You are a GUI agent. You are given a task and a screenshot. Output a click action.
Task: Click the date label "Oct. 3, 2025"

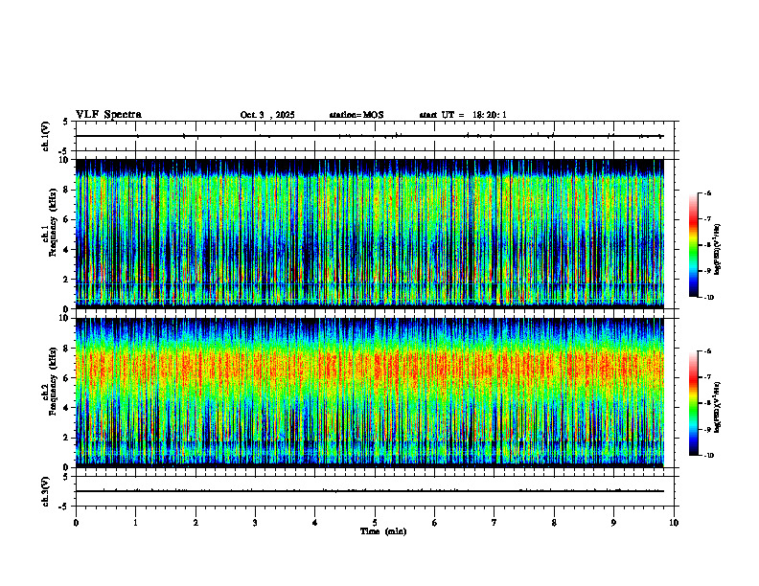click(267, 115)
